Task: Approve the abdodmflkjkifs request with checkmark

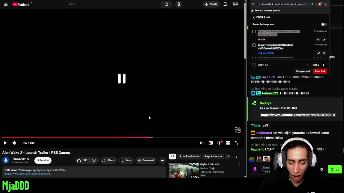Action: coord(318,53)
